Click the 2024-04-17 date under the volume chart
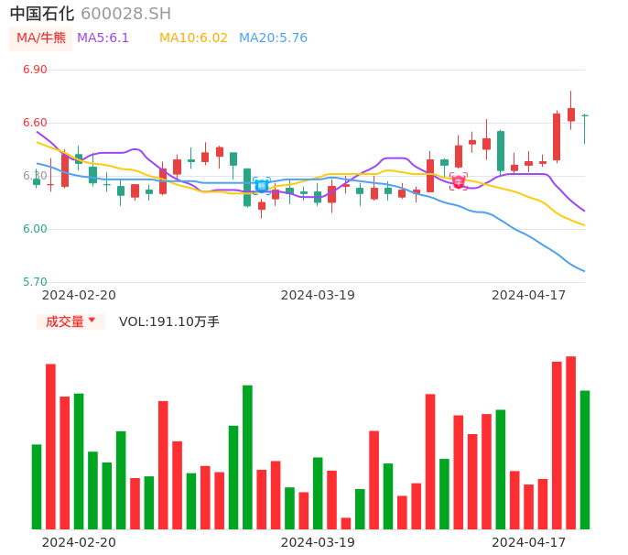 (529, 542)
